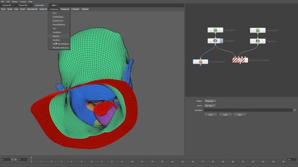The height and width of the screenshot is (167, 298).
Task: Click the browse button beside File Name
Action: click(x=295, y=110)
